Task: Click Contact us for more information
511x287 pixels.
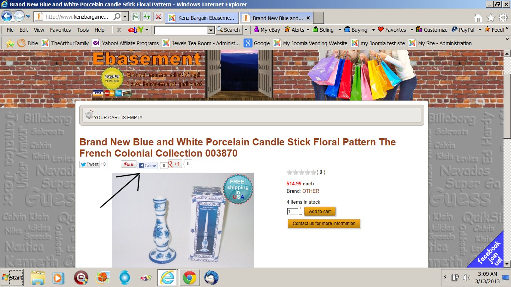Action: [x=324, y=223]
